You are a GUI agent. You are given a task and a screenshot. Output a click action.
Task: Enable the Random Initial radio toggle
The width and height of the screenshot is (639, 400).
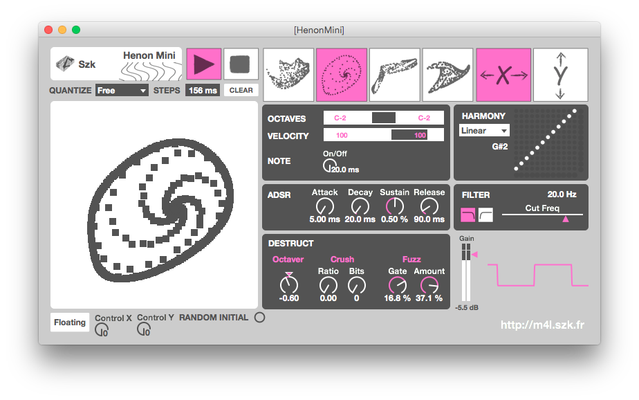[259, 318]
